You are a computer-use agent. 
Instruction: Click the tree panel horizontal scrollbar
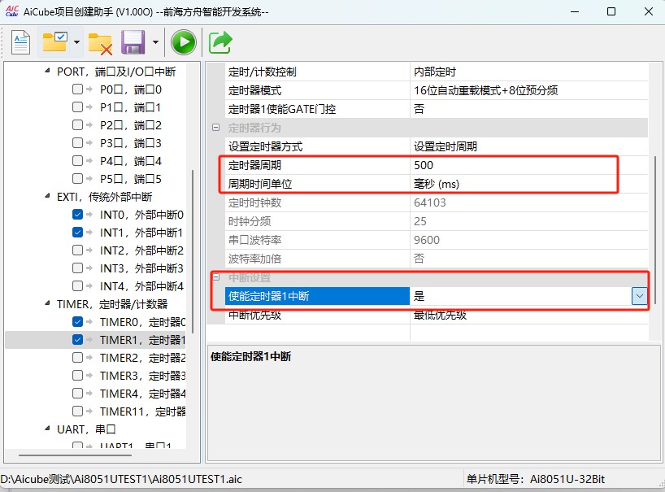(x=75, y=455)
